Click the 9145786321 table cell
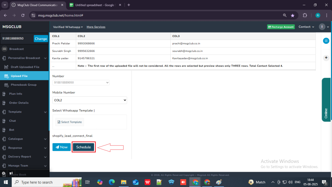Image resolution: width=332 pixels, height=187 pixels. (123, 58)
